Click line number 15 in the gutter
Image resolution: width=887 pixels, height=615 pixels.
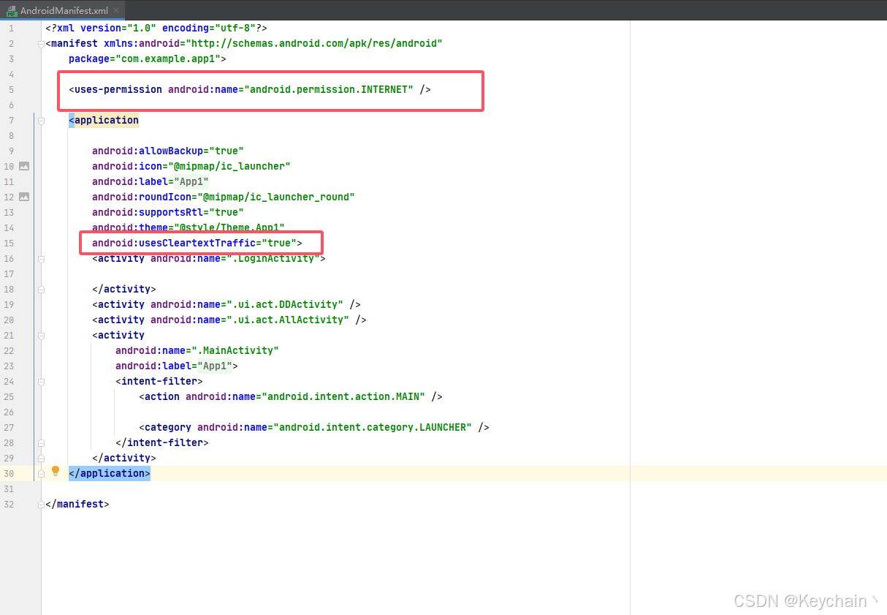tap(9, 243)
